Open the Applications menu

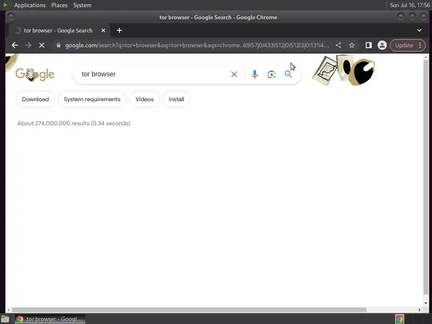click(x=30, y=5)
